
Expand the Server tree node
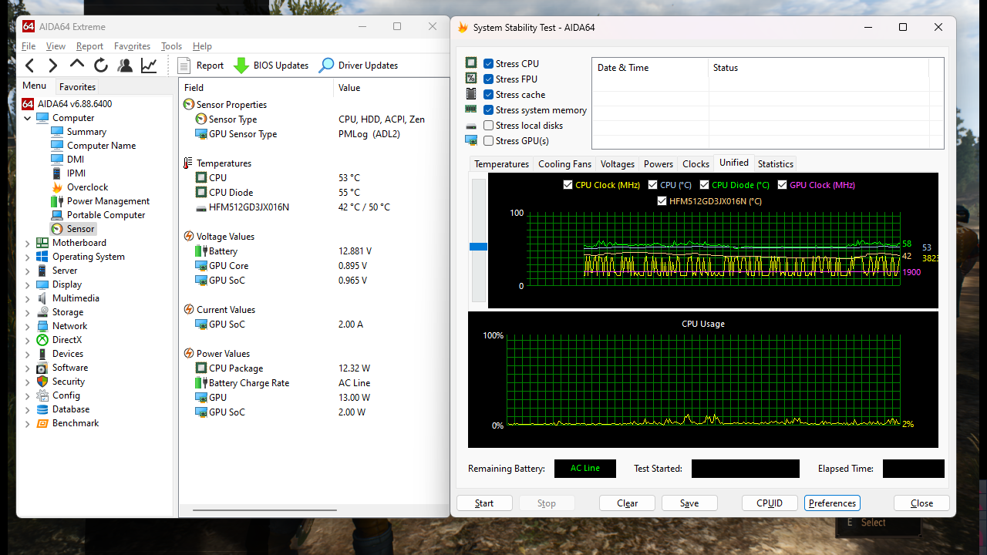tap(28, 271)
